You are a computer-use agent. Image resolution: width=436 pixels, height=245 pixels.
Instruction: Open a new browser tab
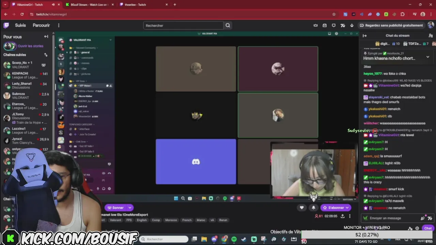click(175, 4)
